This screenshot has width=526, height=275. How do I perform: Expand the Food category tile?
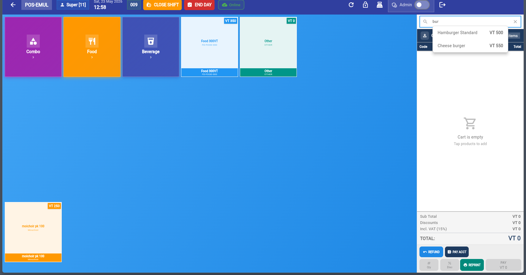click(x=92, y=47)
